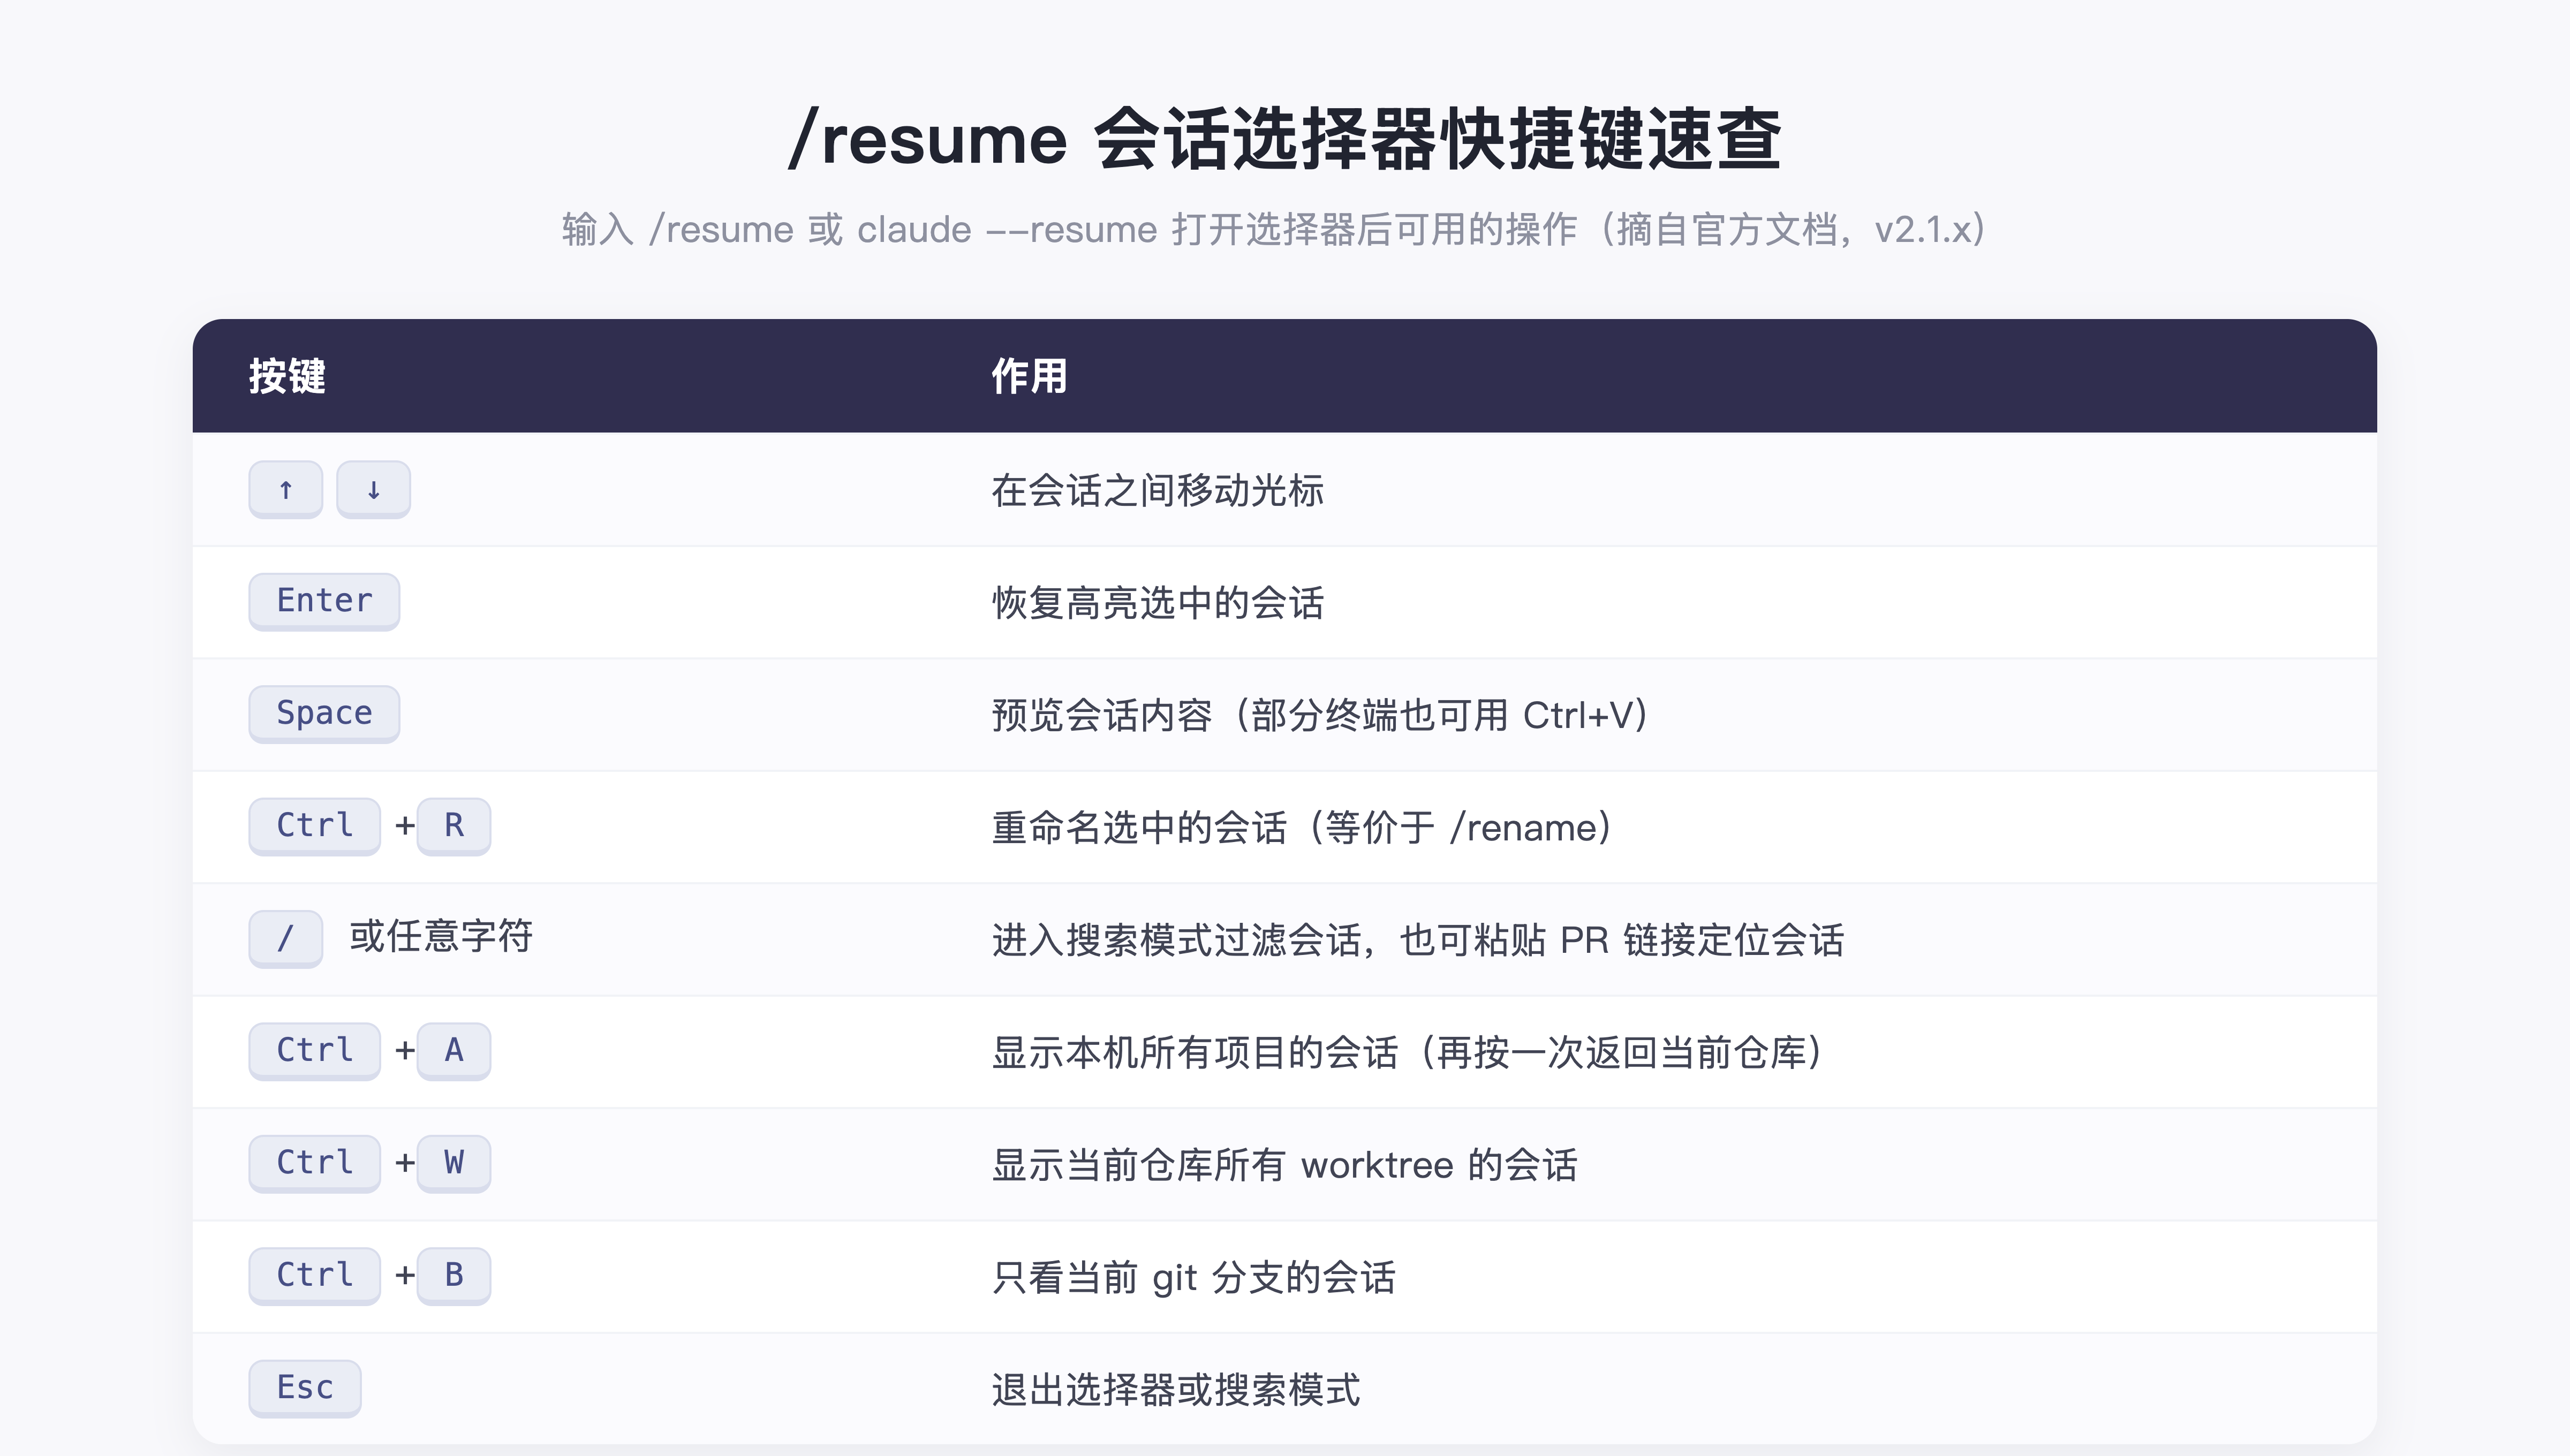Screen dimensions: 2570x1456
Task: Click the title /resume 会话选择器快捷键速查
Action: tap(1285, 138)
